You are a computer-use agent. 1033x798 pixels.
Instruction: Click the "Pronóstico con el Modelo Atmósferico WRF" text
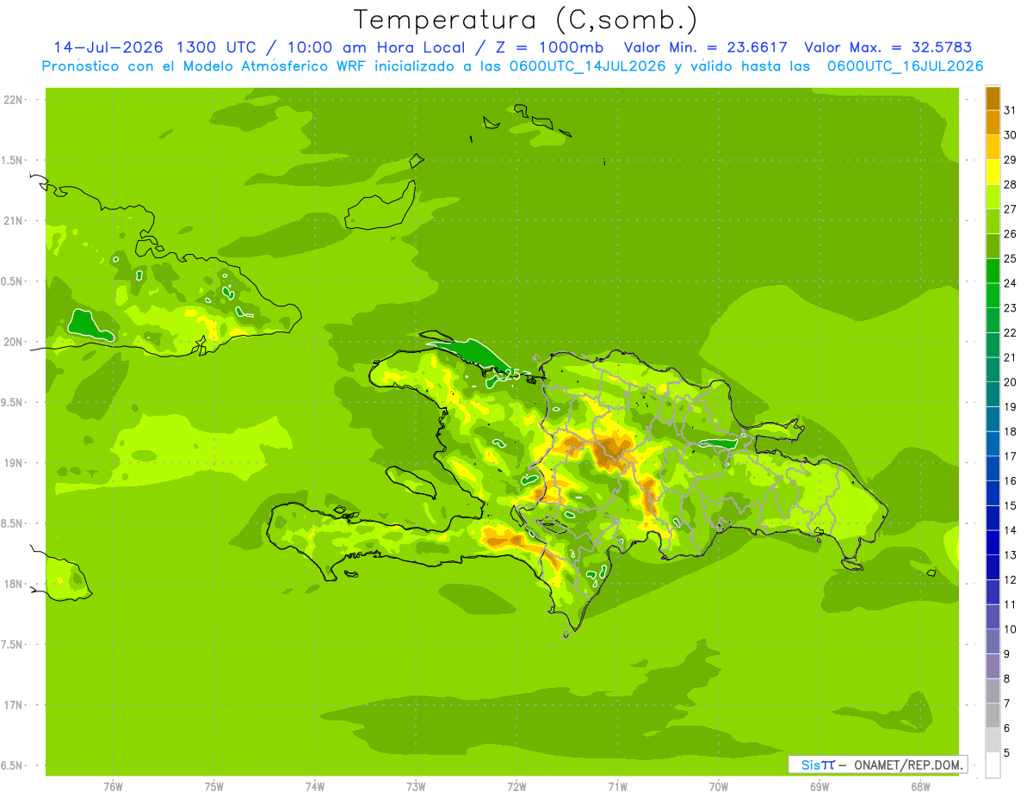(205, 65)
